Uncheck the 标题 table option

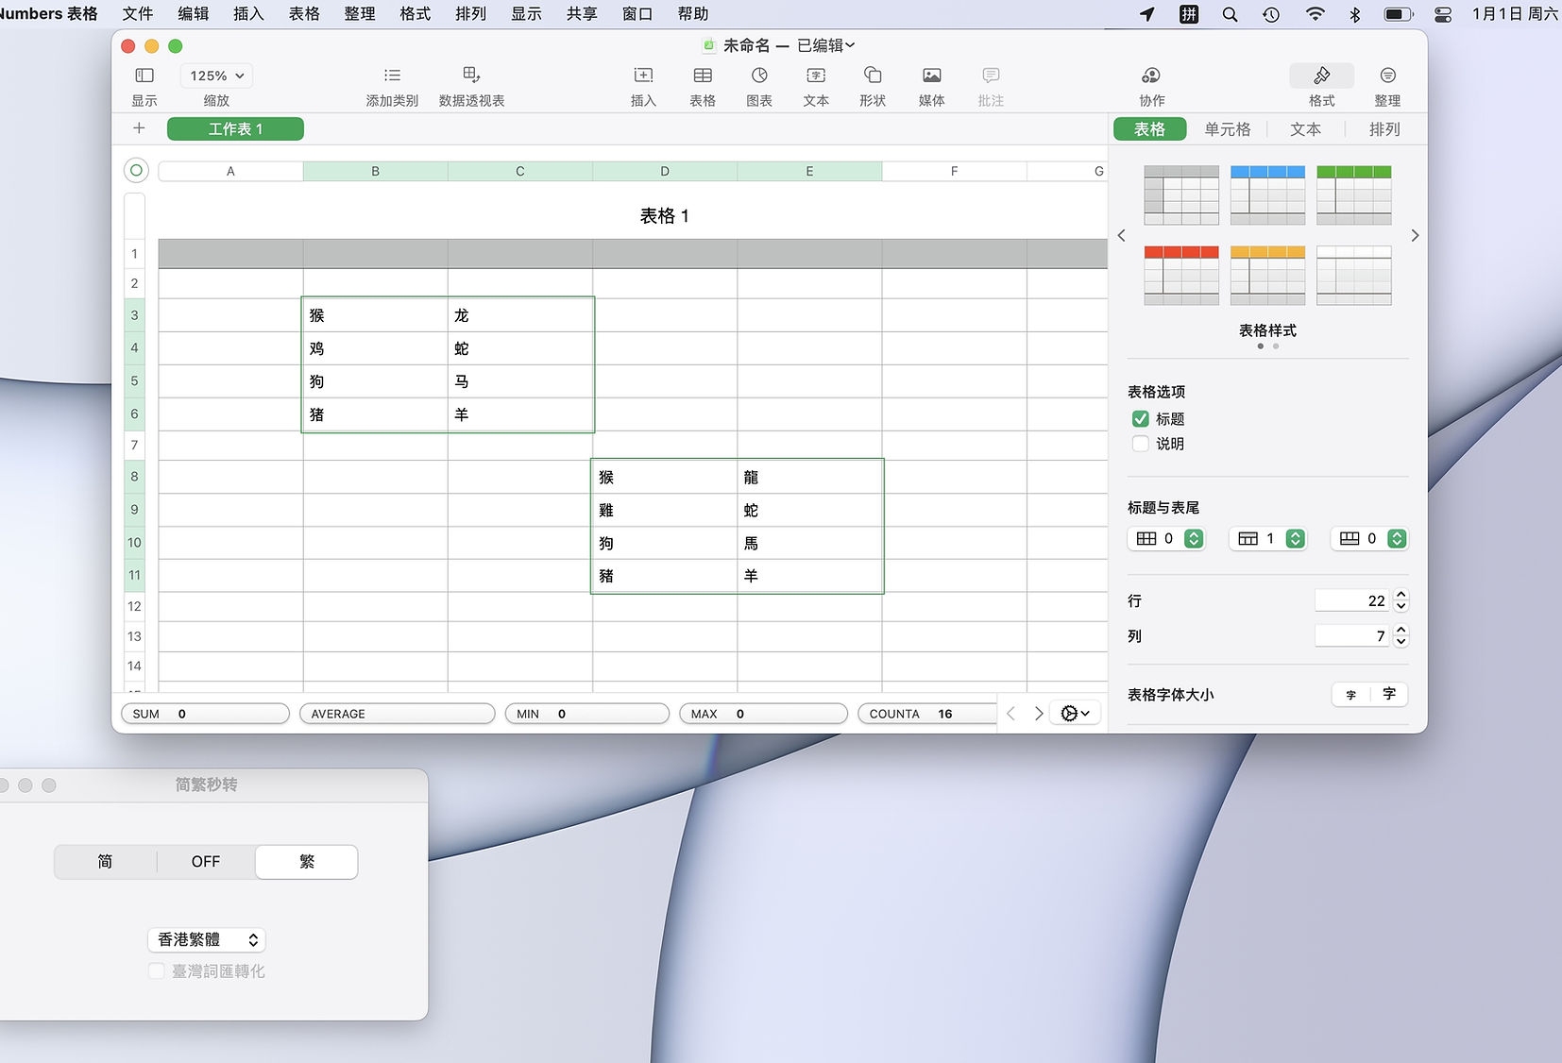pyautogui.click(x=1141, y=419)
